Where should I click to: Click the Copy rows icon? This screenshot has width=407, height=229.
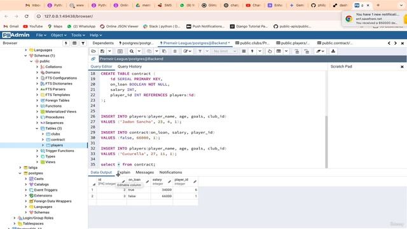(x=149, y=51)
